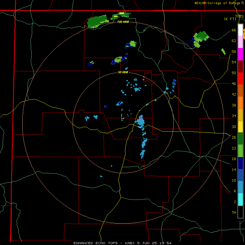Click the light blue legend swatch
The width and height of the screenshot is (245, 245).
[x=240, y=187]
